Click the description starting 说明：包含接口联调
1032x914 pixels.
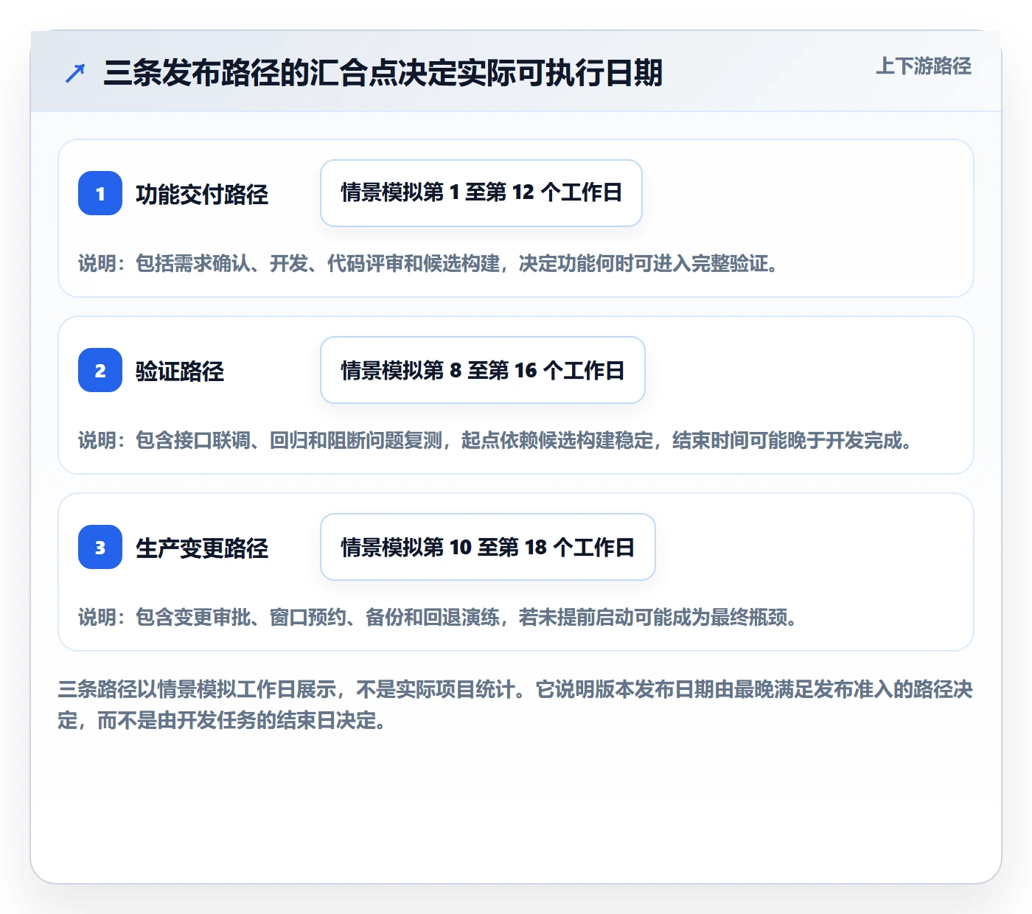pos(495,440)
